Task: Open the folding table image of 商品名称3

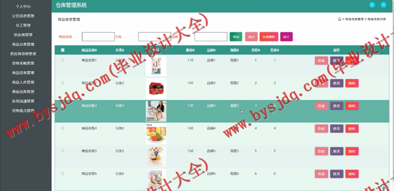Action: [156, 111]
